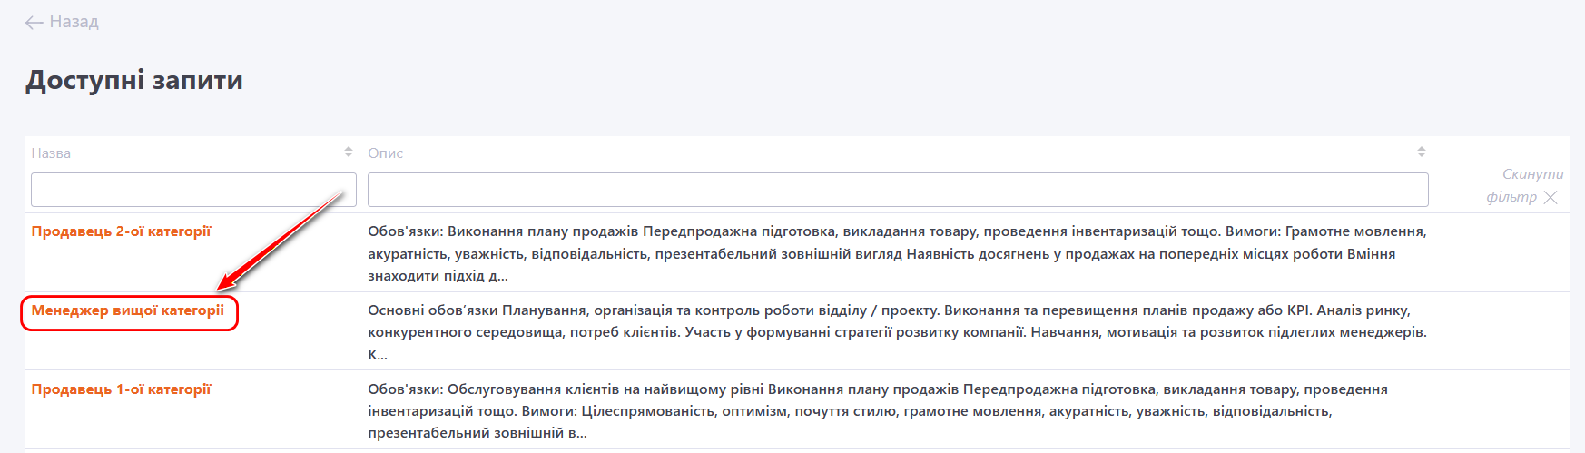Go back via the Назад link
Screen dimensions: 1585x453
74,22
